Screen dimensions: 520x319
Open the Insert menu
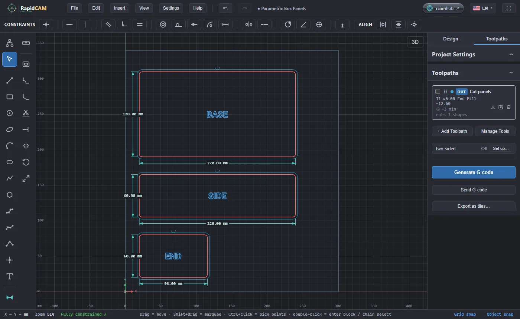tap(120, 8)
